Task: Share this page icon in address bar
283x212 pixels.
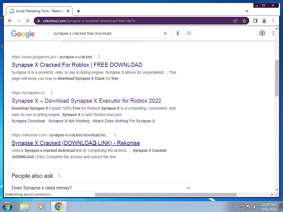Action: tap(235, 21)
